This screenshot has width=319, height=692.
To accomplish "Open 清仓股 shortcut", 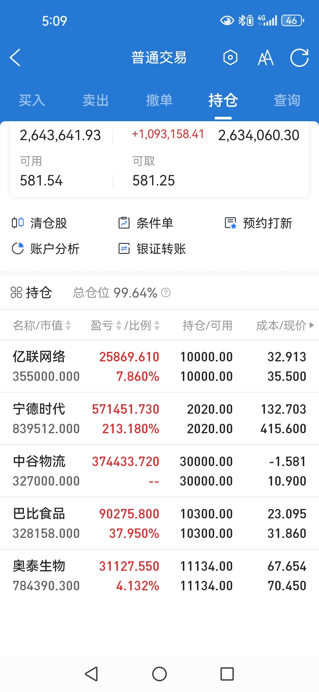I will 40,223.
